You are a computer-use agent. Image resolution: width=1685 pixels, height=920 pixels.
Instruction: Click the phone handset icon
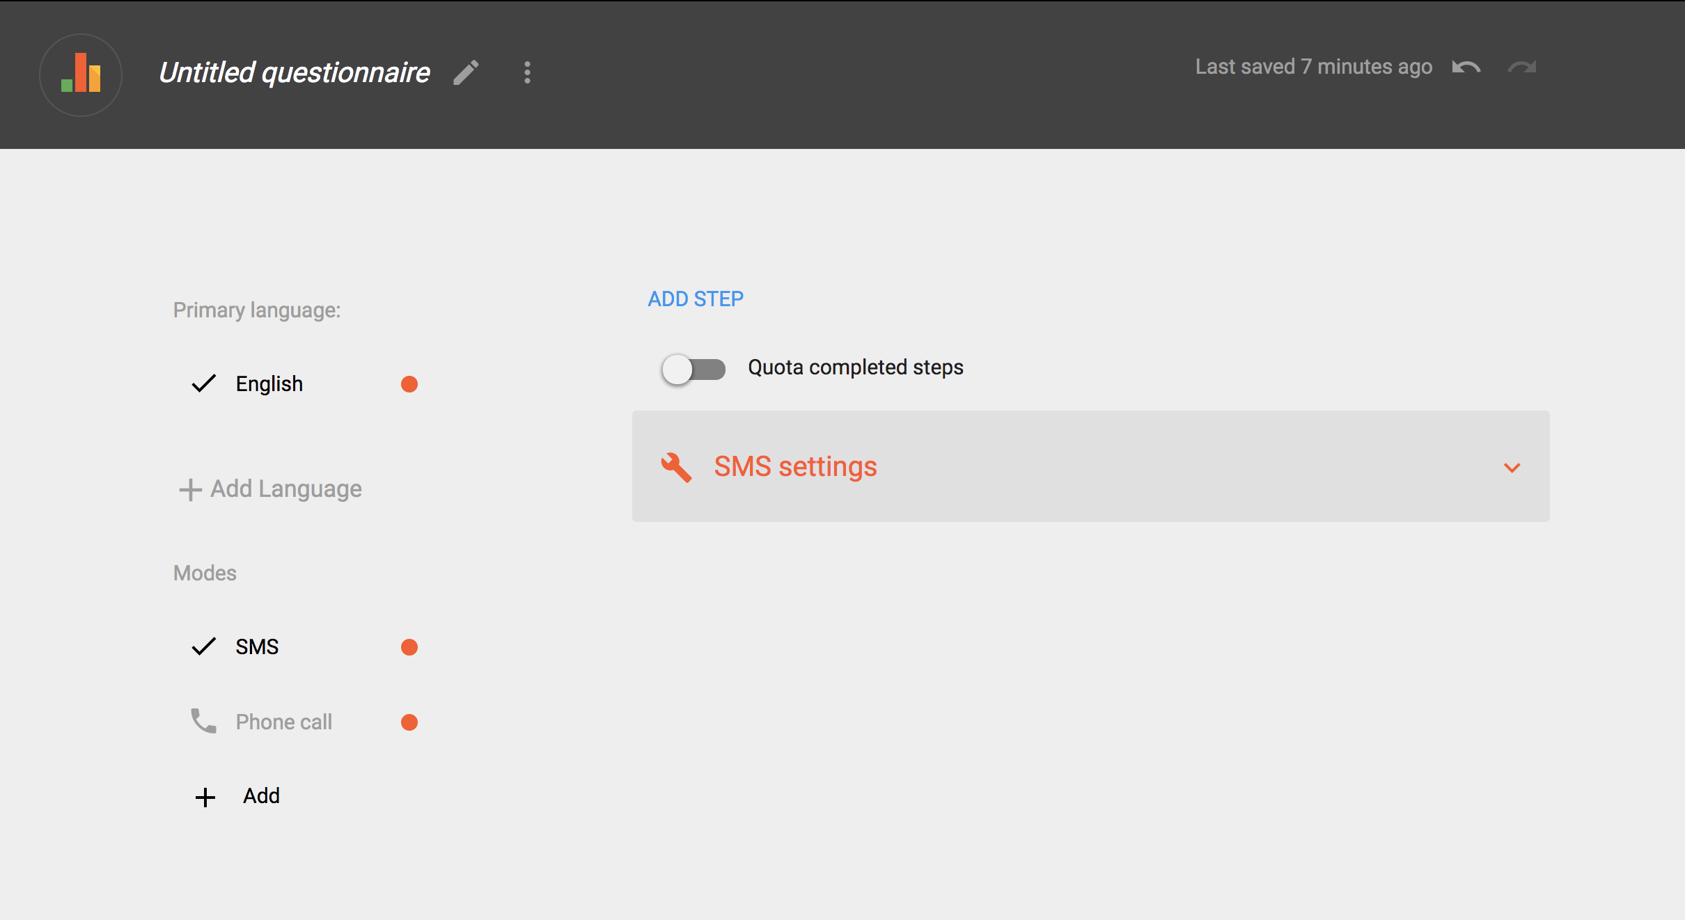click(x=203, y=721)
